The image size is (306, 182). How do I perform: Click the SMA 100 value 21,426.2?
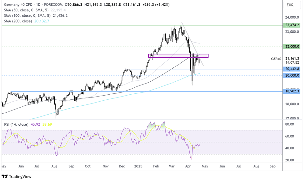60,16
